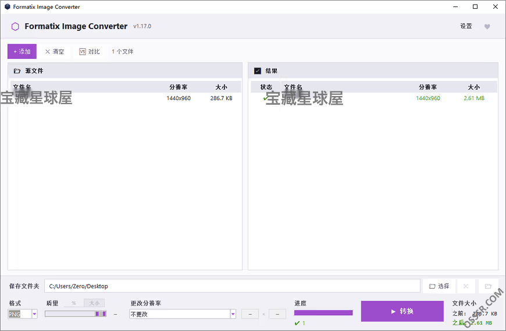Click the save folder path field
Screen dimensions: 506x331
[x=232, y=286]
